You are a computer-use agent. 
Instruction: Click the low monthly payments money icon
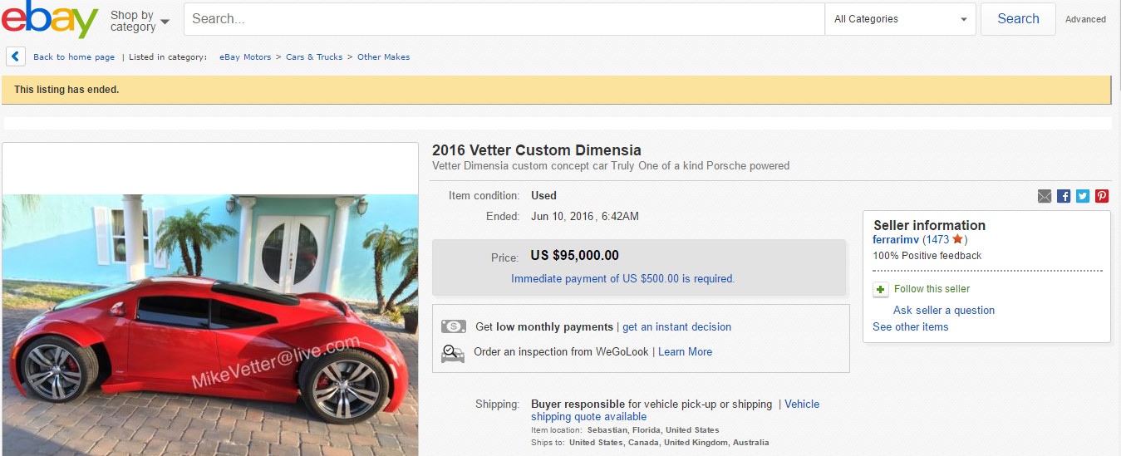pos(453,327)
